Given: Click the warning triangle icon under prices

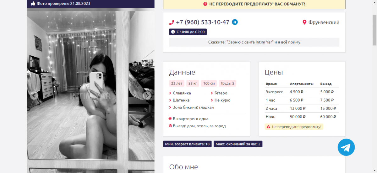Looking at the screenshot, I should coord(268,127).
